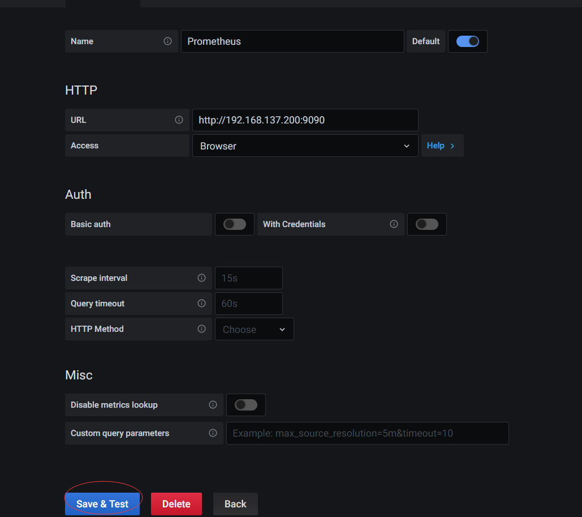
Task: Click the Query timeout label
Action: (98, 304)
